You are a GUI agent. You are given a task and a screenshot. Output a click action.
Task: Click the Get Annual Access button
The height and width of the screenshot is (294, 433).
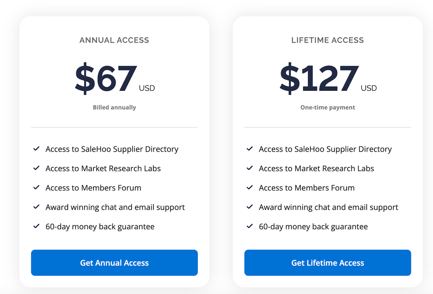coord(114,263)
